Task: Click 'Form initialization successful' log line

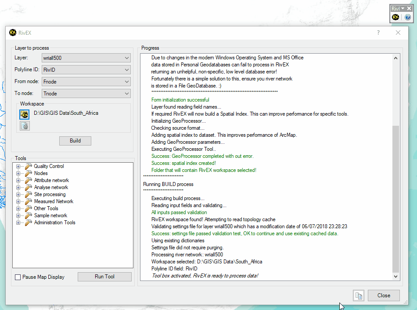Action: click(180, 100)
